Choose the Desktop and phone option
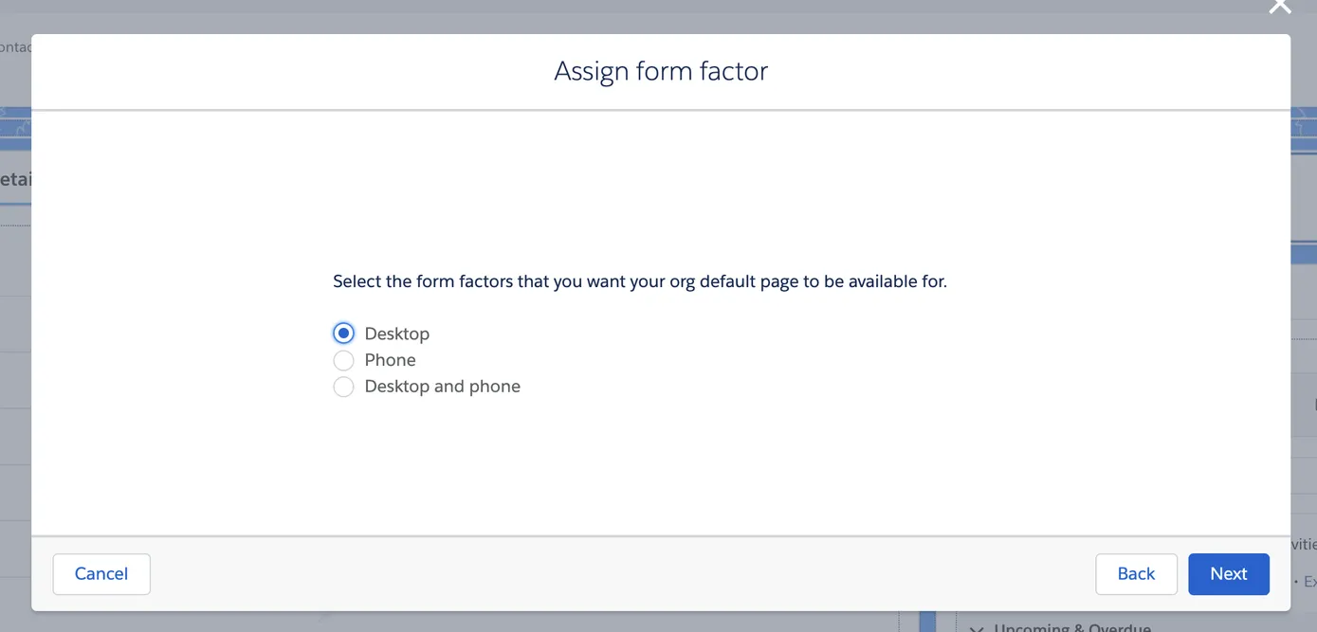 [x=343, y=387]
